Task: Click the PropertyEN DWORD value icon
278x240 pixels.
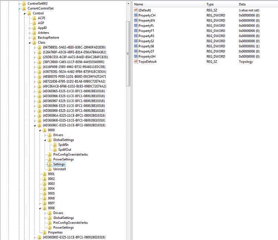Action: 136,20
